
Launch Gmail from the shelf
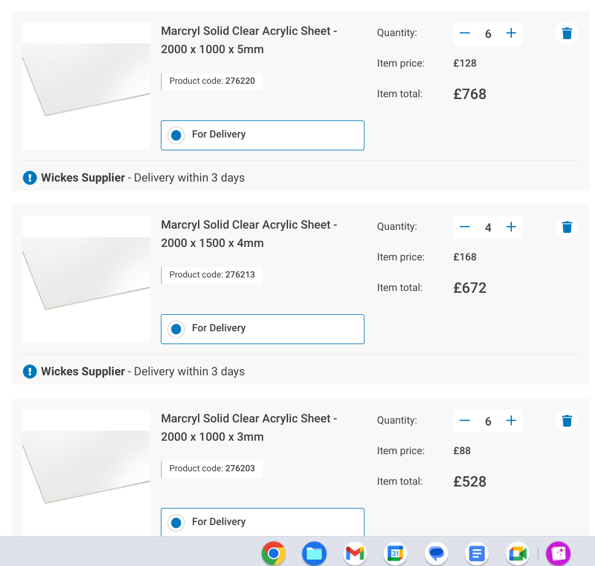355,554
